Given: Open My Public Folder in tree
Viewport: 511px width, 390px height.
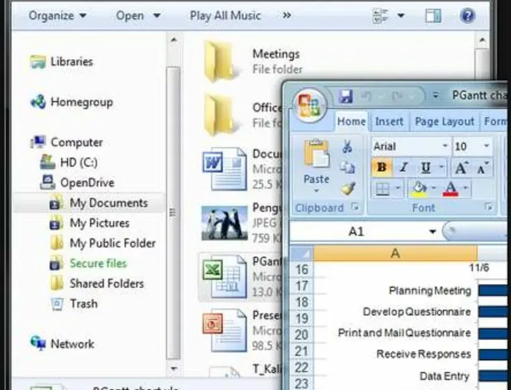Looking at the screenshot, I should coord(103,243).
